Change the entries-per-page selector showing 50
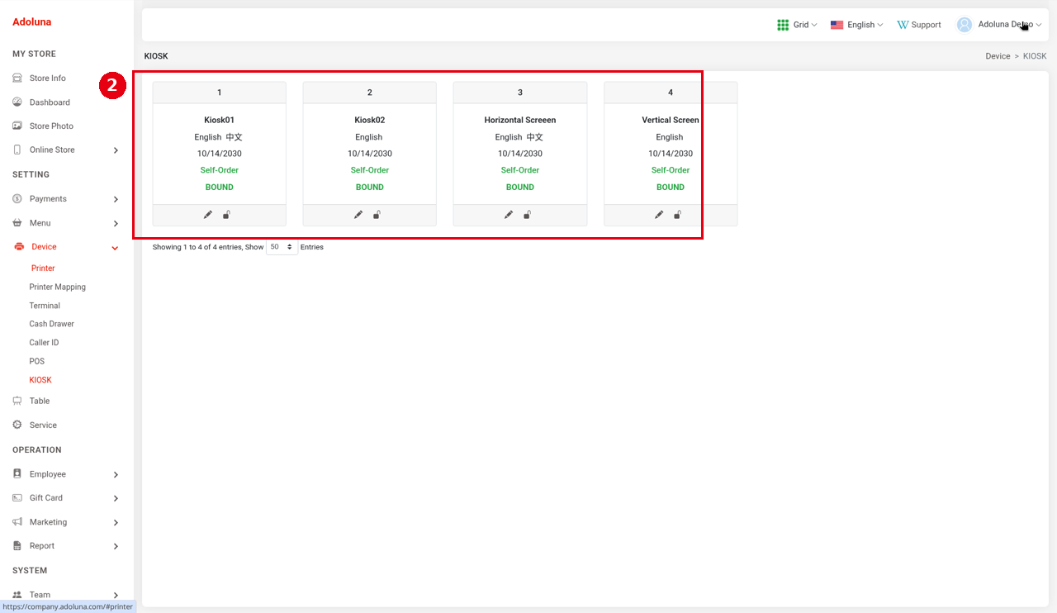 [282, 247]
